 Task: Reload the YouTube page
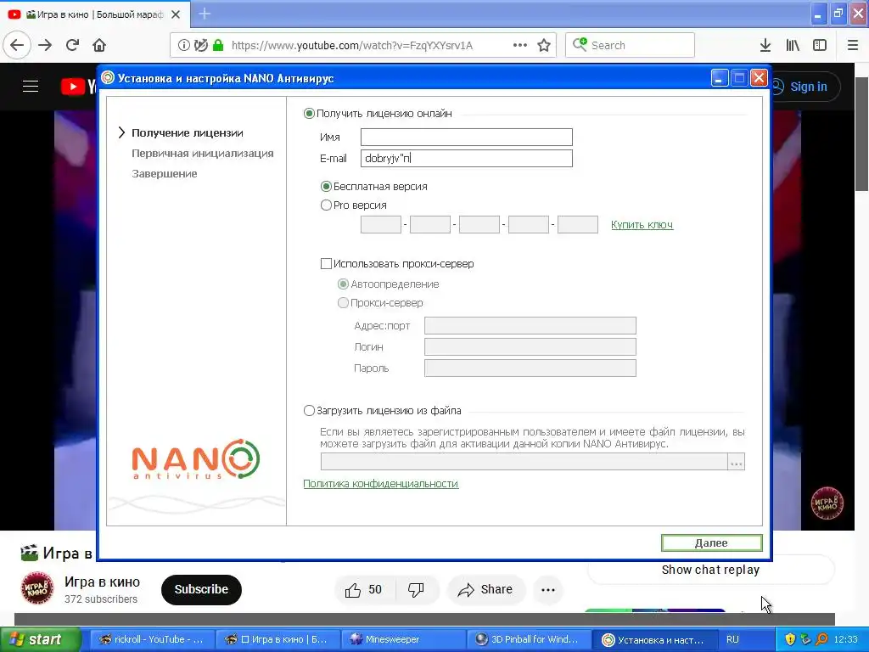[x=72, y=45]
